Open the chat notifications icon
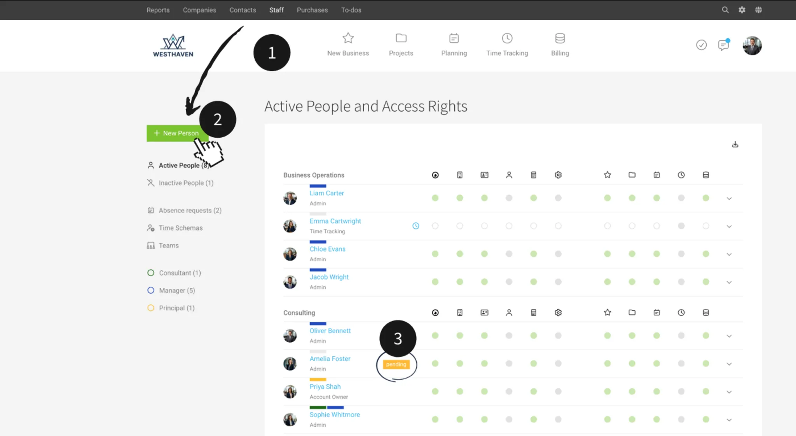 [723, 45]
